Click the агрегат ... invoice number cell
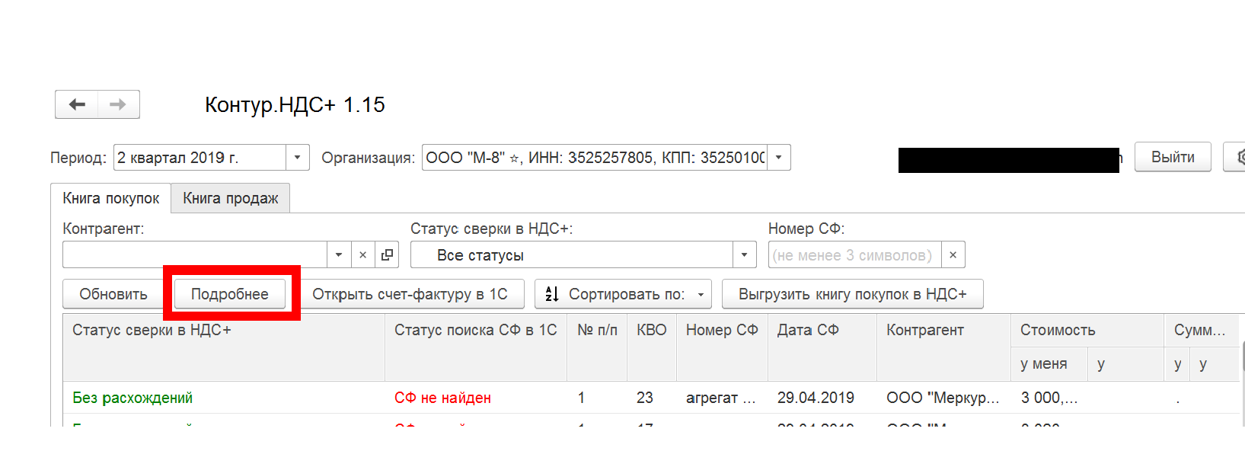Screen dimensions: 1245x451 point(721,398)
